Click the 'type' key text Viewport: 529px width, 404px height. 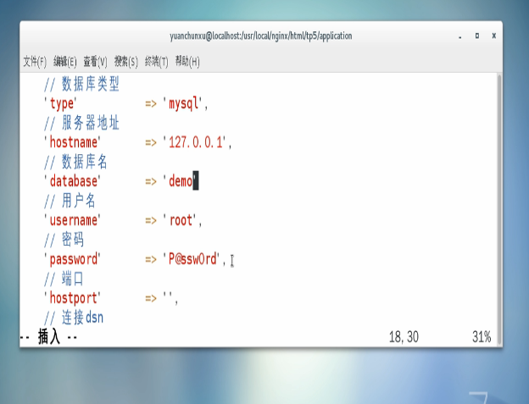[61, 103]
